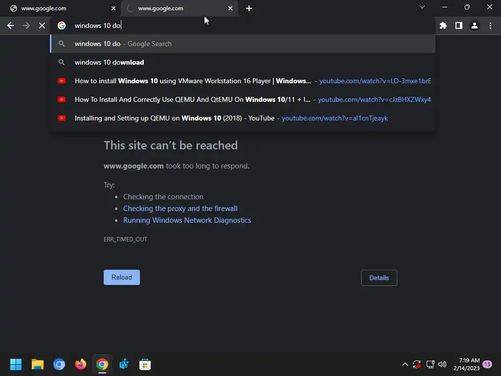This screenshot has width=501, height=376.
Task: Click 'This site can't be reached' heading
Action: (x=171, y=145)
